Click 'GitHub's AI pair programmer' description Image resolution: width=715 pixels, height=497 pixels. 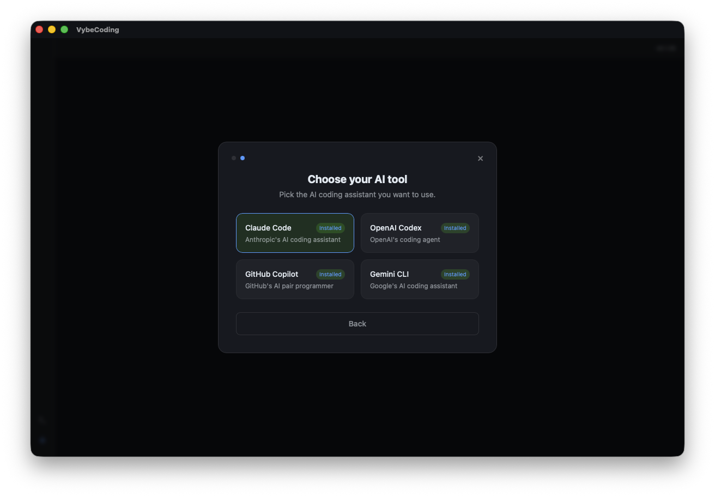pyautogui.click(x=289, y=286)
